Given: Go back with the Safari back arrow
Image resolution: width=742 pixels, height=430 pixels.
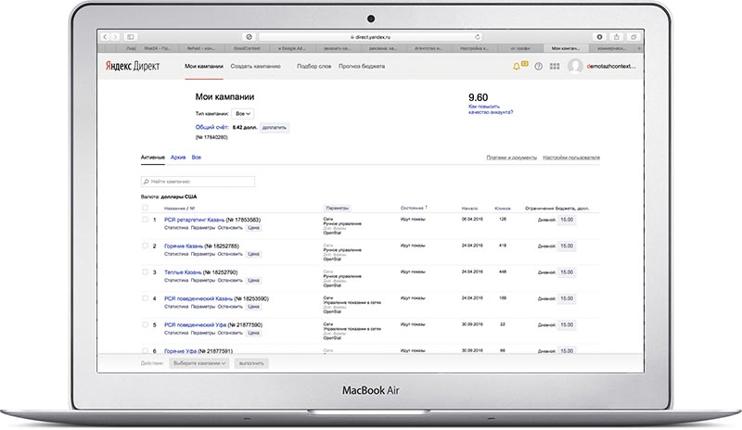Looking at the screenshot, I should tap(105, 37).
